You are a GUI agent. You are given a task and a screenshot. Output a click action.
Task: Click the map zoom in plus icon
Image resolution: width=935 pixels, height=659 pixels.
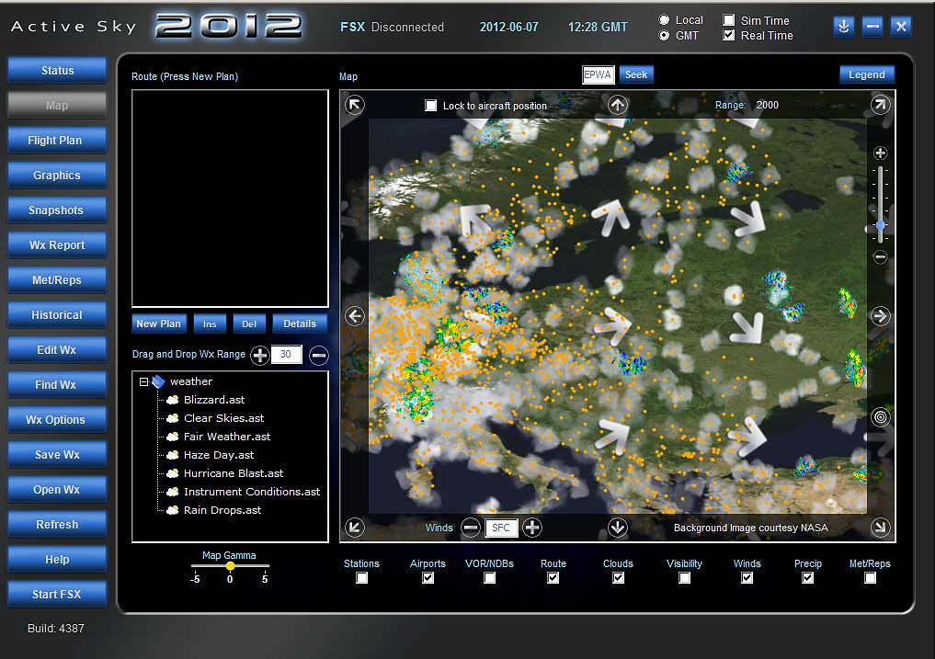(x=880, y=153)
